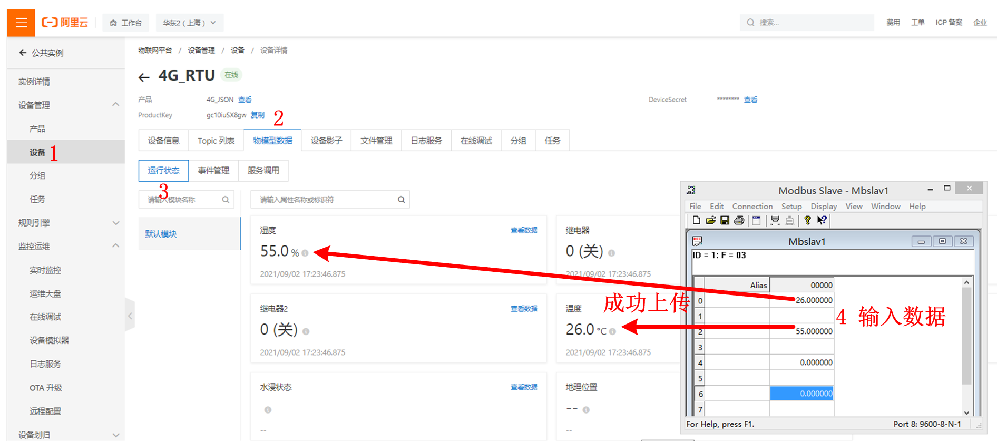The image size is (997, 442).
Task: Select the 事件管理 sub-tab
Action: (213, 171)
